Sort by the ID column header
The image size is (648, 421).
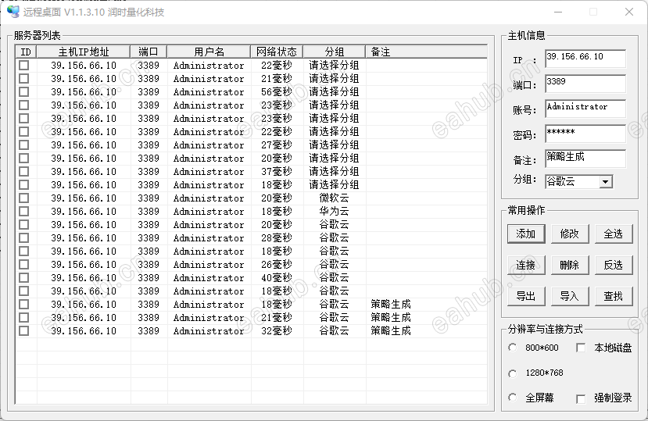(26, 52)
